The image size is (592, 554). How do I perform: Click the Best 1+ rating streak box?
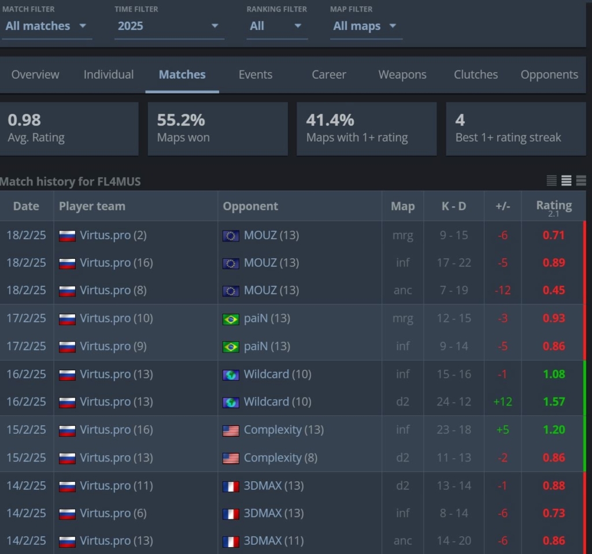point(516,129)
